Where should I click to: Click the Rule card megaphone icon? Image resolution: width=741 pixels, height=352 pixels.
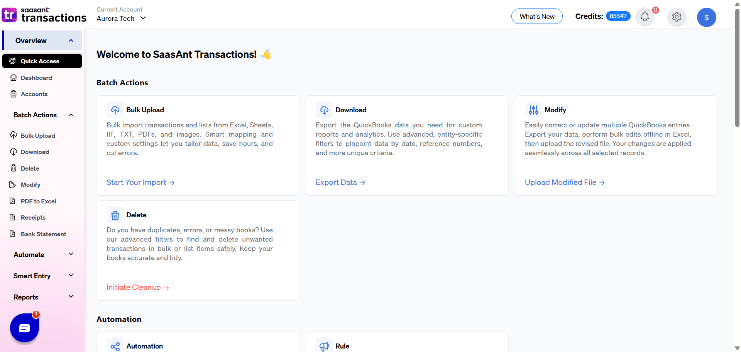click(x=324, y=346)
